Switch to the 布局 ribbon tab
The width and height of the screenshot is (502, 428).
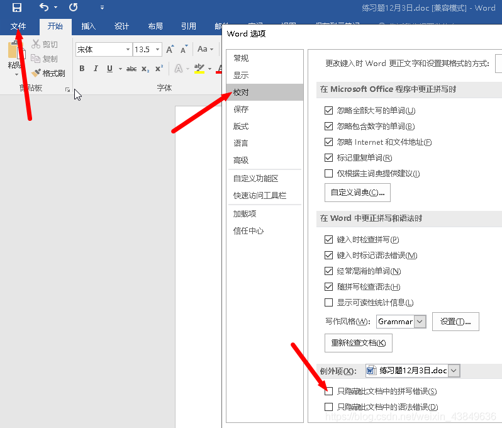pos(155,26)
